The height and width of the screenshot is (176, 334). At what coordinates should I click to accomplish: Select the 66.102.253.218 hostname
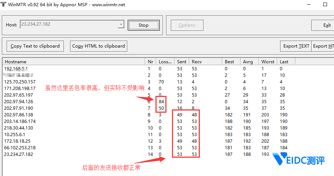[20, 148]
